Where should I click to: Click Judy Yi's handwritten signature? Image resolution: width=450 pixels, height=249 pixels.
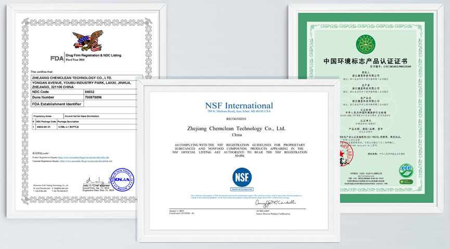click(98, 180)
